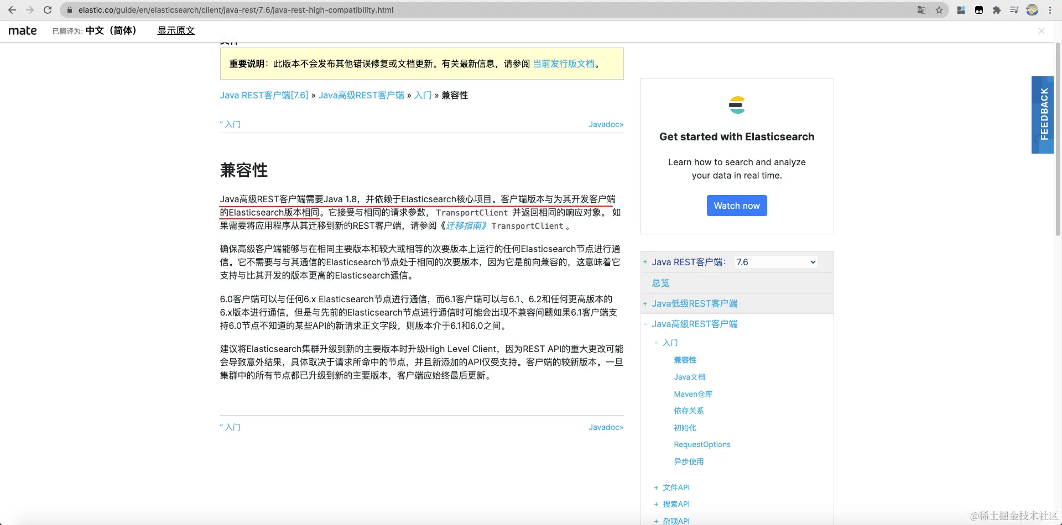
Task: Click 显示原文 in the translation bar
Action: click(176, 30)
